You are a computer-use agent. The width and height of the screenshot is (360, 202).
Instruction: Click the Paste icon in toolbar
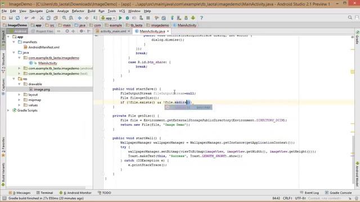tap(55, 18)
